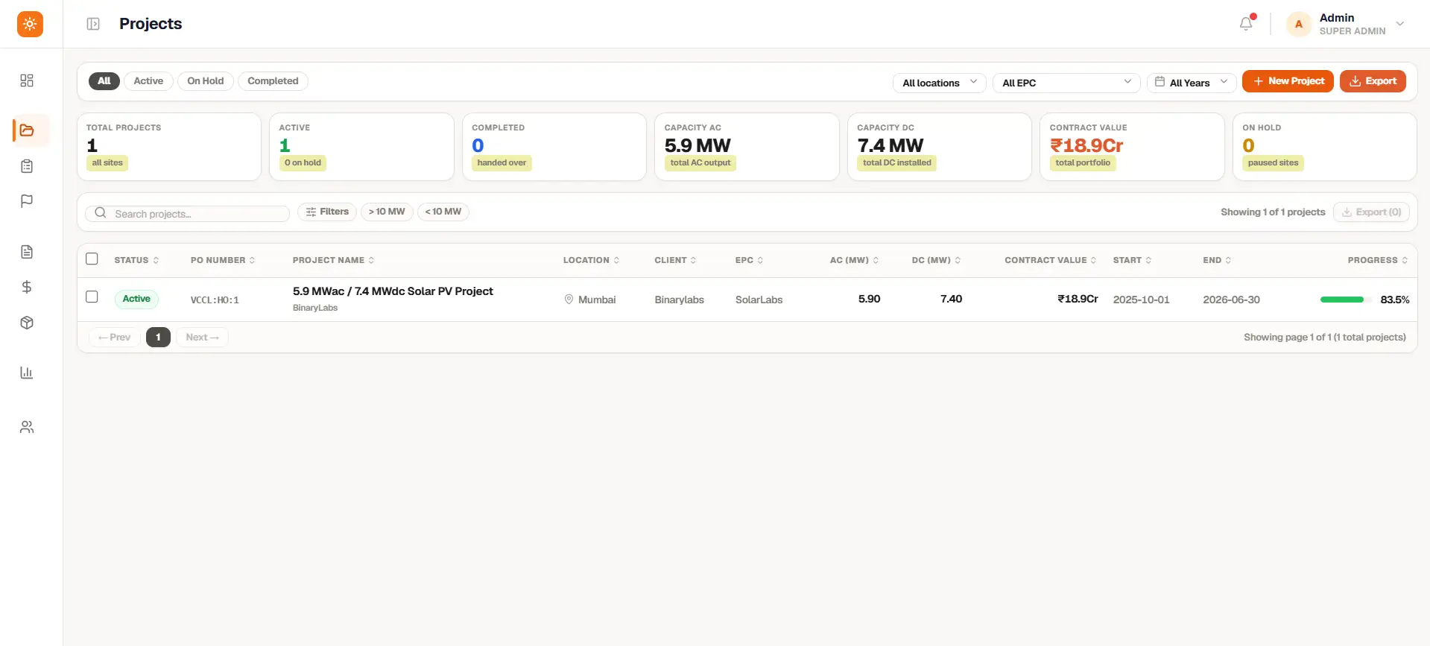Viewport: 1430px width, 646px height.
Task: Open the Capacity AC 5.9 MW card
Action: [747, 147]
